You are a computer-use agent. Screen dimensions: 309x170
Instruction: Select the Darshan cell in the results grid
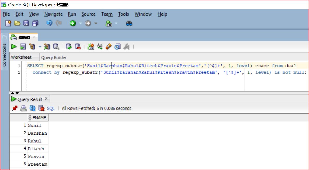click(38, 133)
